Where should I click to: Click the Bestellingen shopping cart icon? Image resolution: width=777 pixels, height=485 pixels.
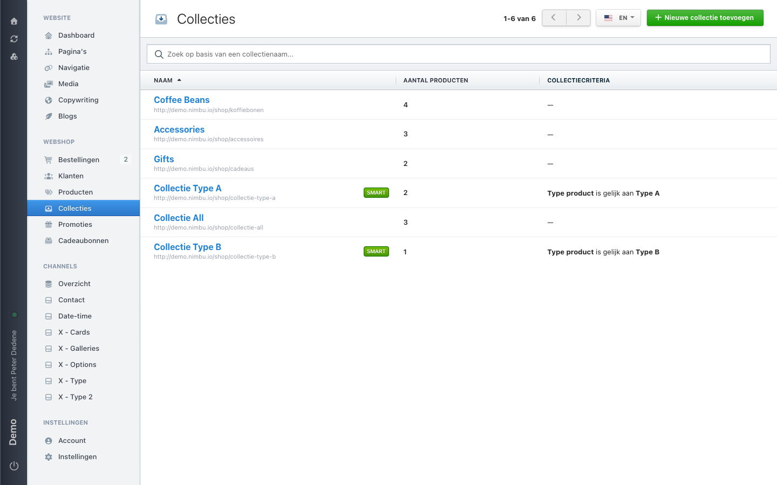[x=49, y=160]
